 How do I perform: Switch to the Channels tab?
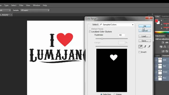pos(166,56)
